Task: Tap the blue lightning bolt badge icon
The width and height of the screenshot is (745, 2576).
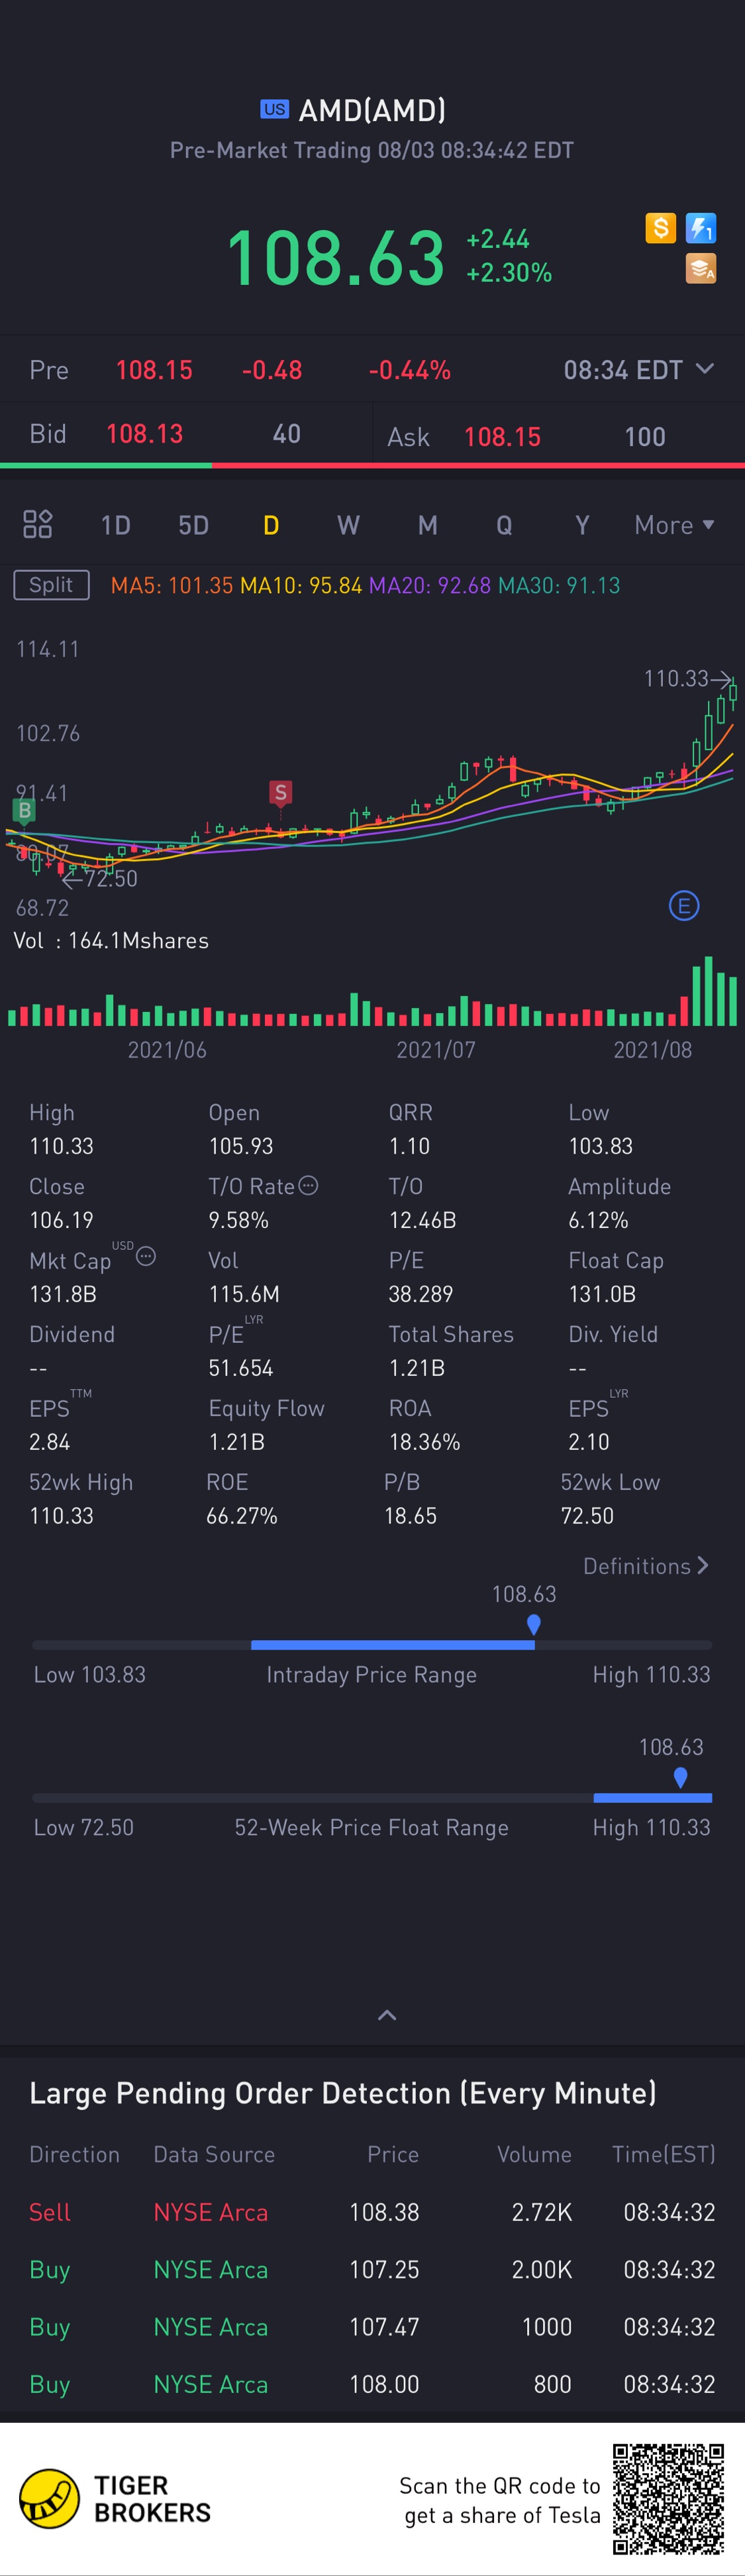Action: tap(701, 228)
